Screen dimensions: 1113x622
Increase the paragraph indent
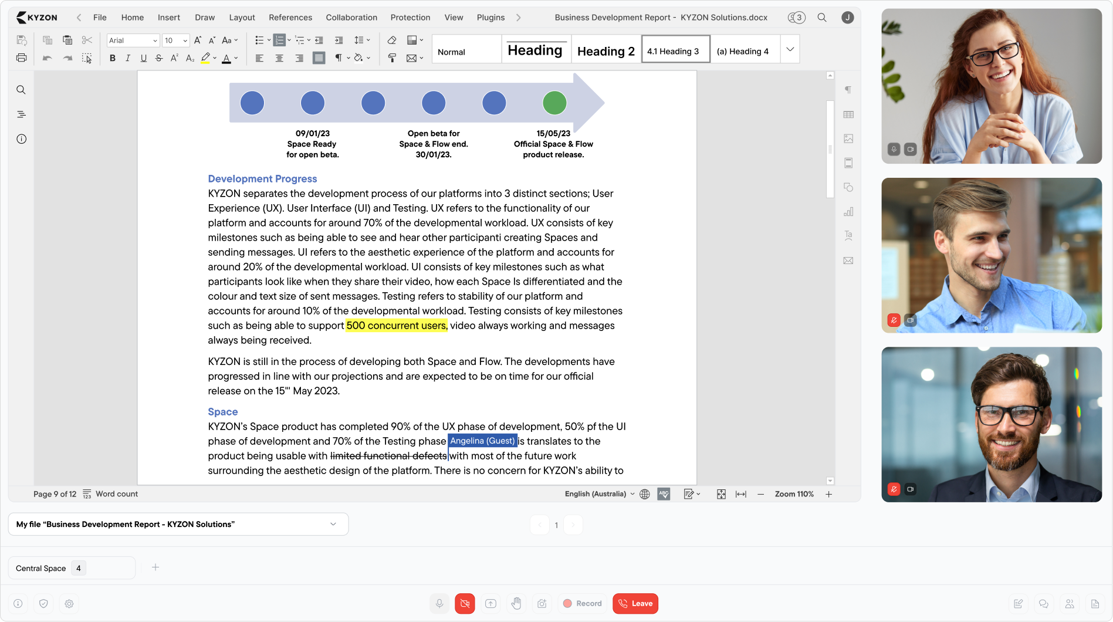(339, 40)
